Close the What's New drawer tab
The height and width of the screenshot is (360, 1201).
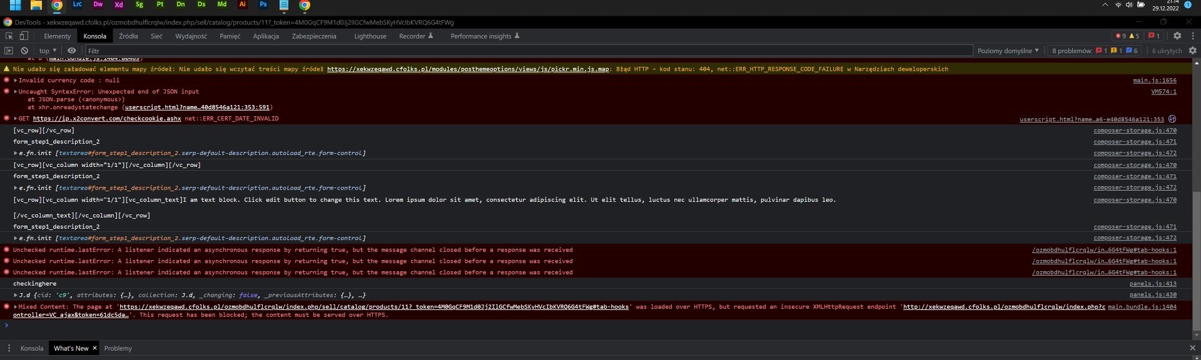(x=94, y=348)
